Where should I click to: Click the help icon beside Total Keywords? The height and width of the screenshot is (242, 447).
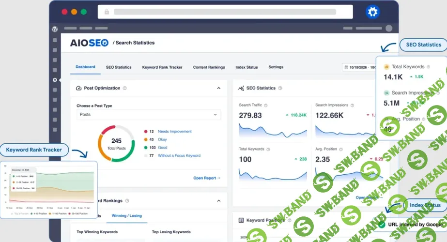point(268,149)
